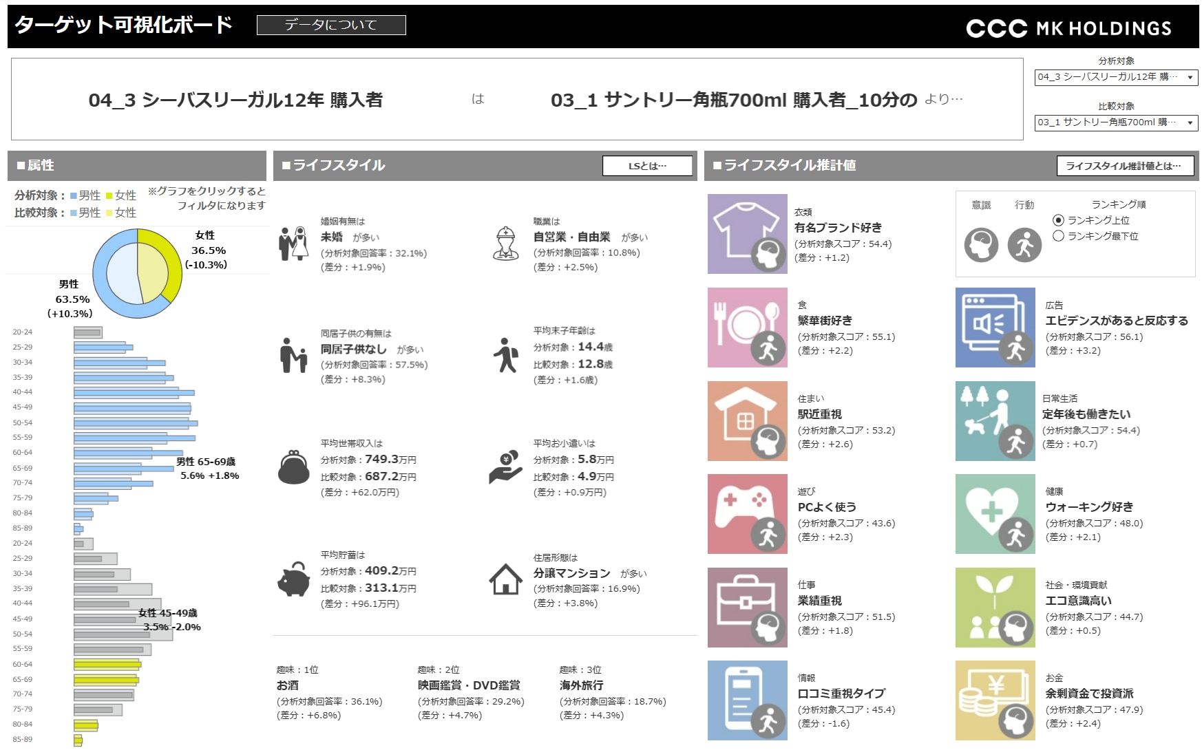1202x750 pixels.
Task: Click the female 80-84 yellow bar
Action: 86,725
